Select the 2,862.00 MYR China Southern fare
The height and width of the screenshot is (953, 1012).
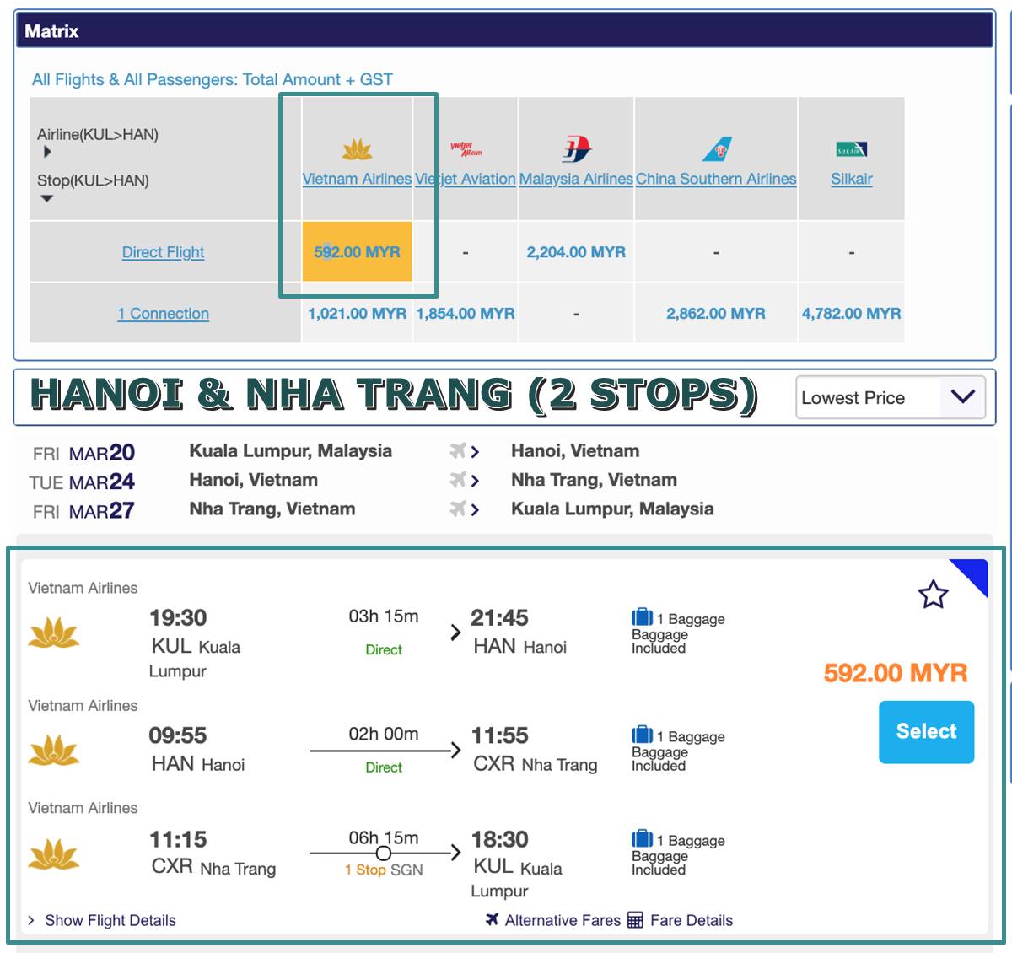(x=716, y=314)
